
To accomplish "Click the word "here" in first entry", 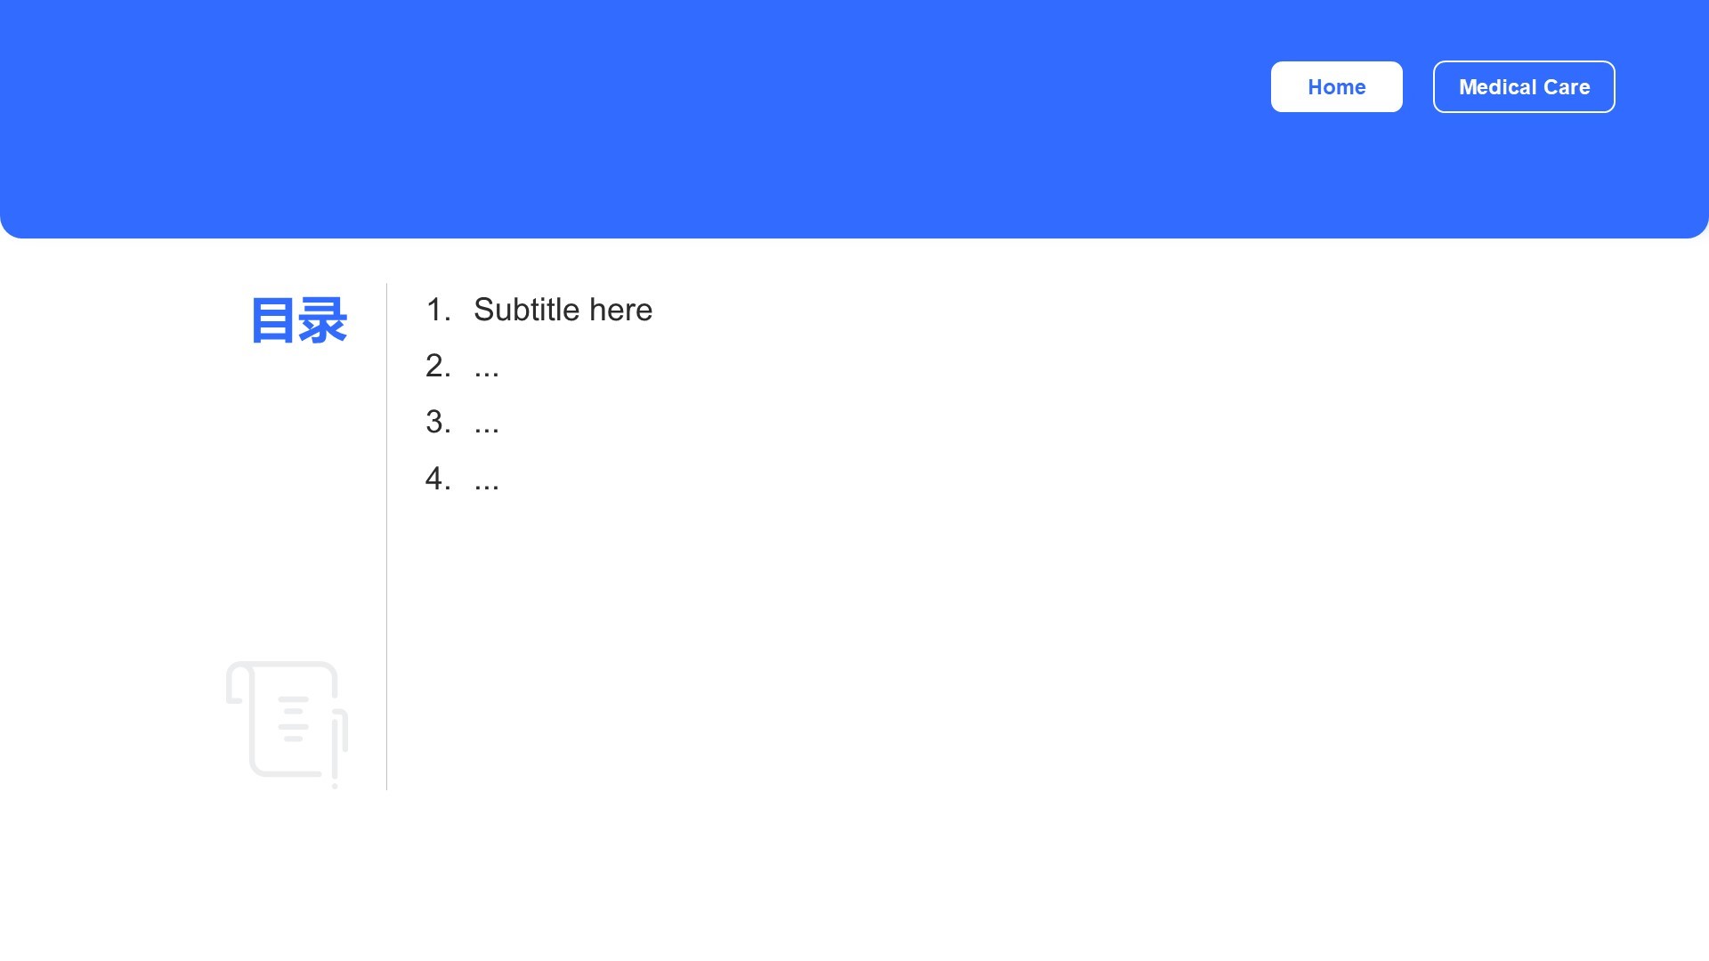I will click(621, 310).
